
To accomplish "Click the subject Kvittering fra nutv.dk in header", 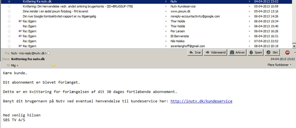I will coord(28,59).
